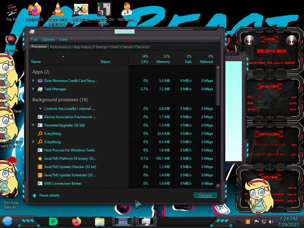Image resolution: width=304 pixels, height=228 pixels.
Task: Click the vertical scrollbar thumb of process list
Action: coord(218,88)
